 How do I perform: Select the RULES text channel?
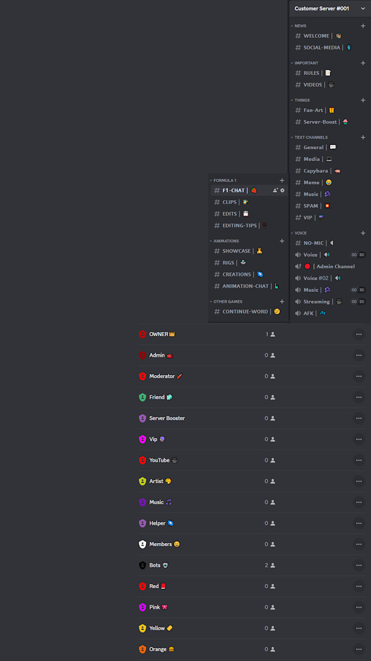click(x=311, y=73)
